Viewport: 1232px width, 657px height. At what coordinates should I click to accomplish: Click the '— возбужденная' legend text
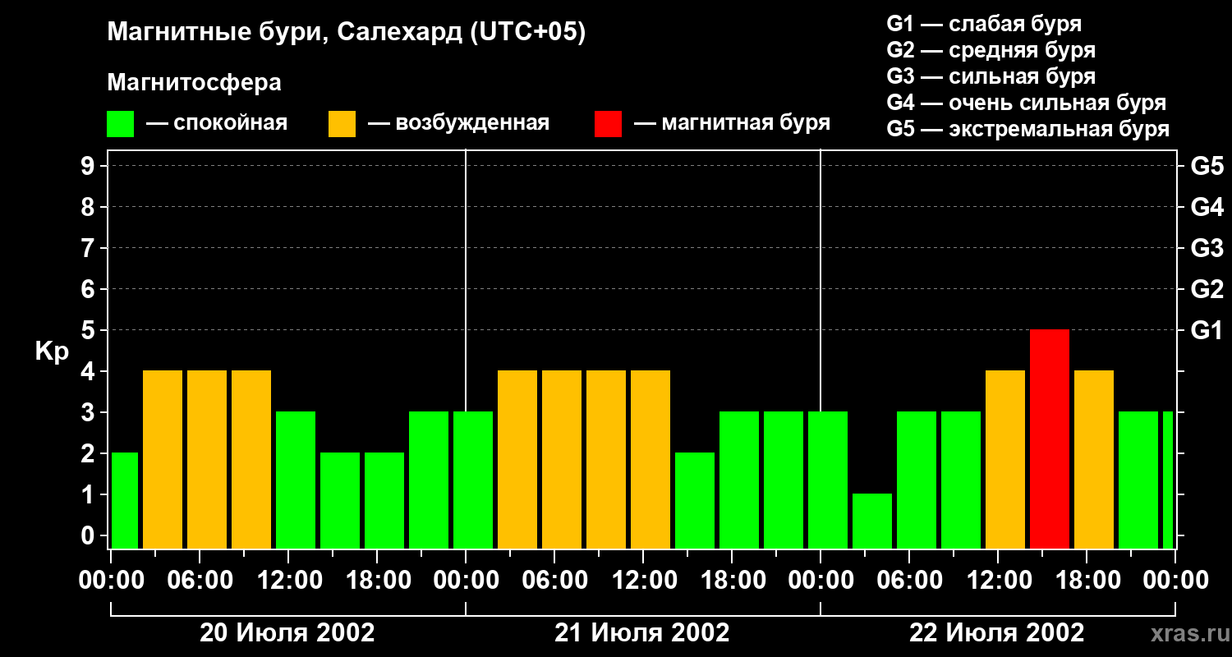458,124
